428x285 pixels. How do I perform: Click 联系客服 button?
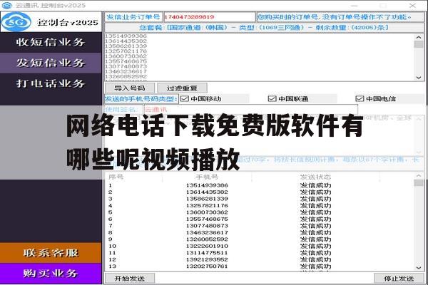(x=51, y=253)
